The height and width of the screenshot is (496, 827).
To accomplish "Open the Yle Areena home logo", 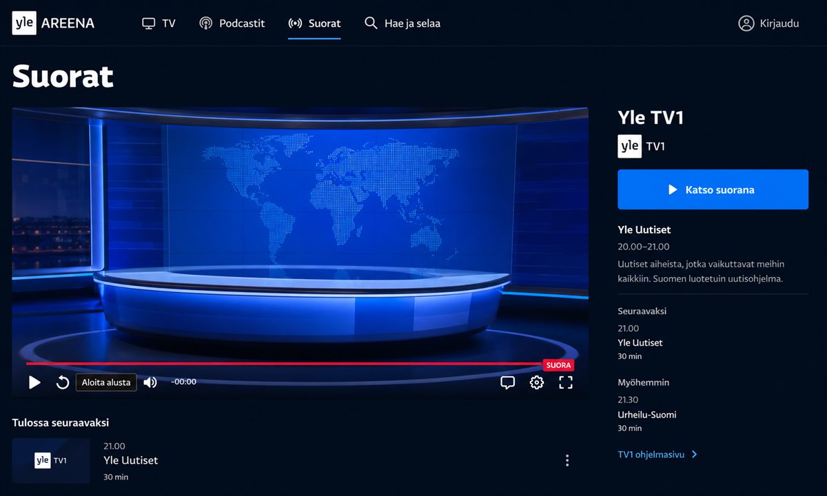I will click(53, 23).
